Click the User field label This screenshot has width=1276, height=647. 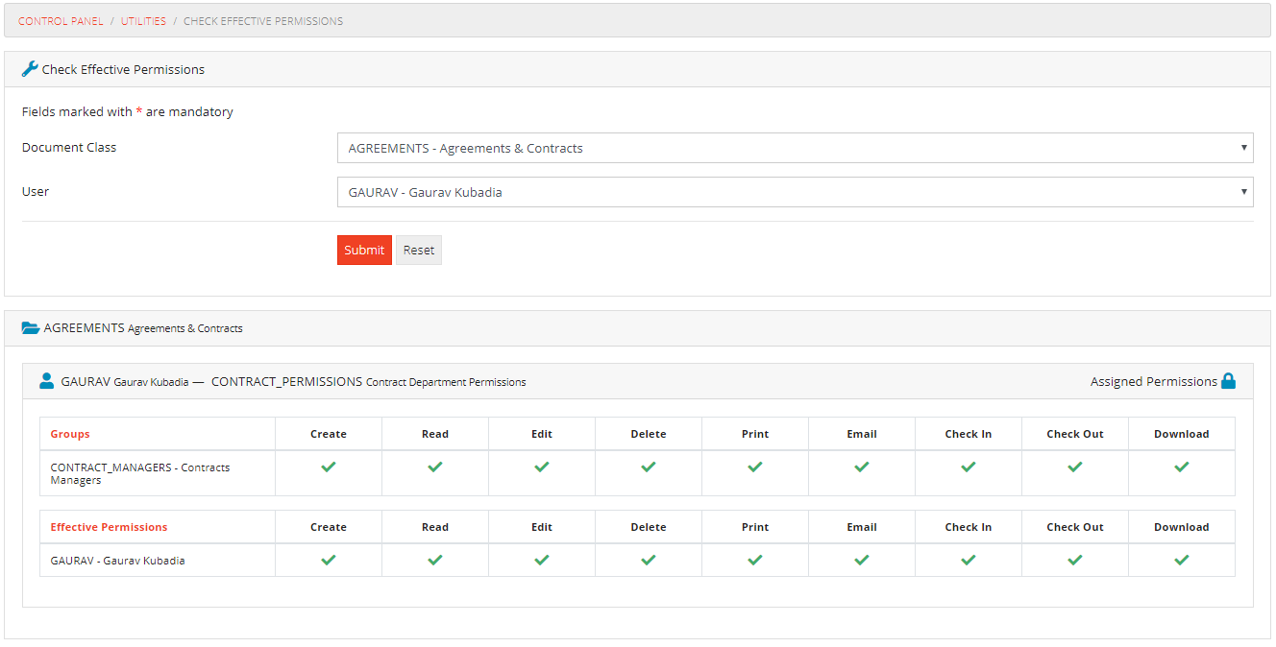pyautogui.click(x=36, y=191)
